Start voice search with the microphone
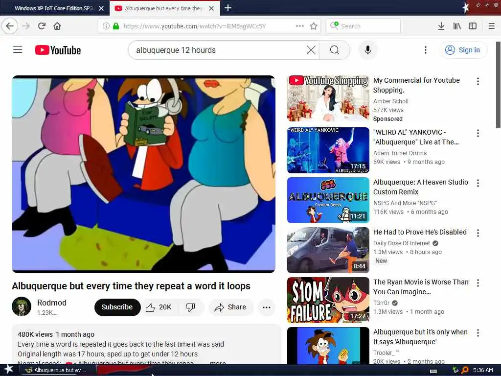 point(368,50)
